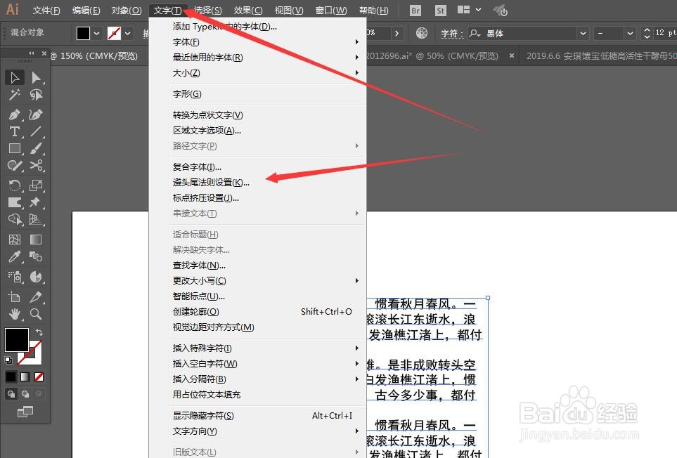Image resolution: width=677 pixels, height=458 pixels.
Task: Set paint mode to Gradient
Action: [x=25, y=377]
